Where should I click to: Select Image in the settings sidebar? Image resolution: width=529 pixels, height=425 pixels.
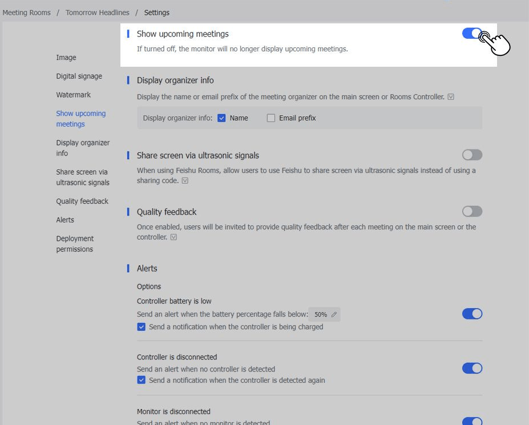tap(66, 57)
